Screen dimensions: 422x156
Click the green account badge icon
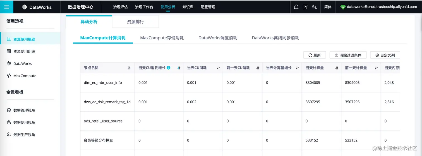coord(343,7)
